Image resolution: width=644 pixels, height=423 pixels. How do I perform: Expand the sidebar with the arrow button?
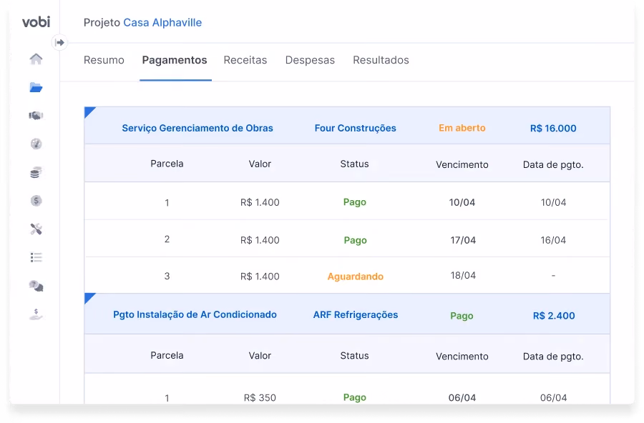click(x=59, y=42)
